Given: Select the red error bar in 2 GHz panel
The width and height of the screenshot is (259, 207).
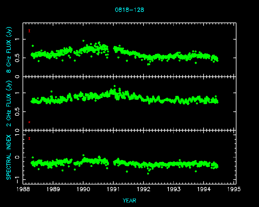Looking at the screenshot, I should (x=29, y=122).
